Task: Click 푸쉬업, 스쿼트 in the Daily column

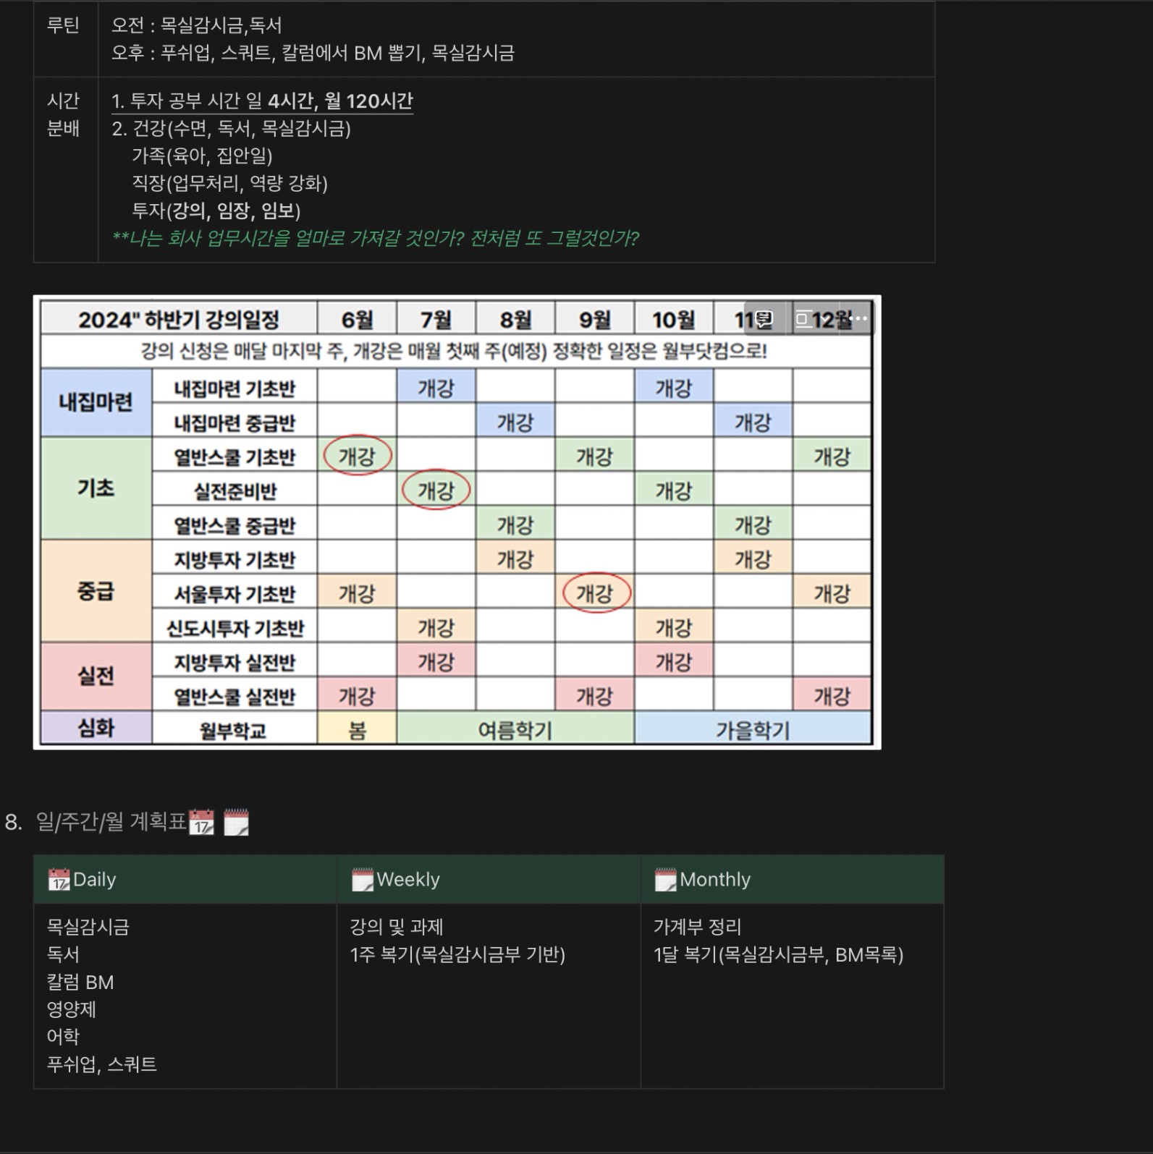Action: (101, 1065)
